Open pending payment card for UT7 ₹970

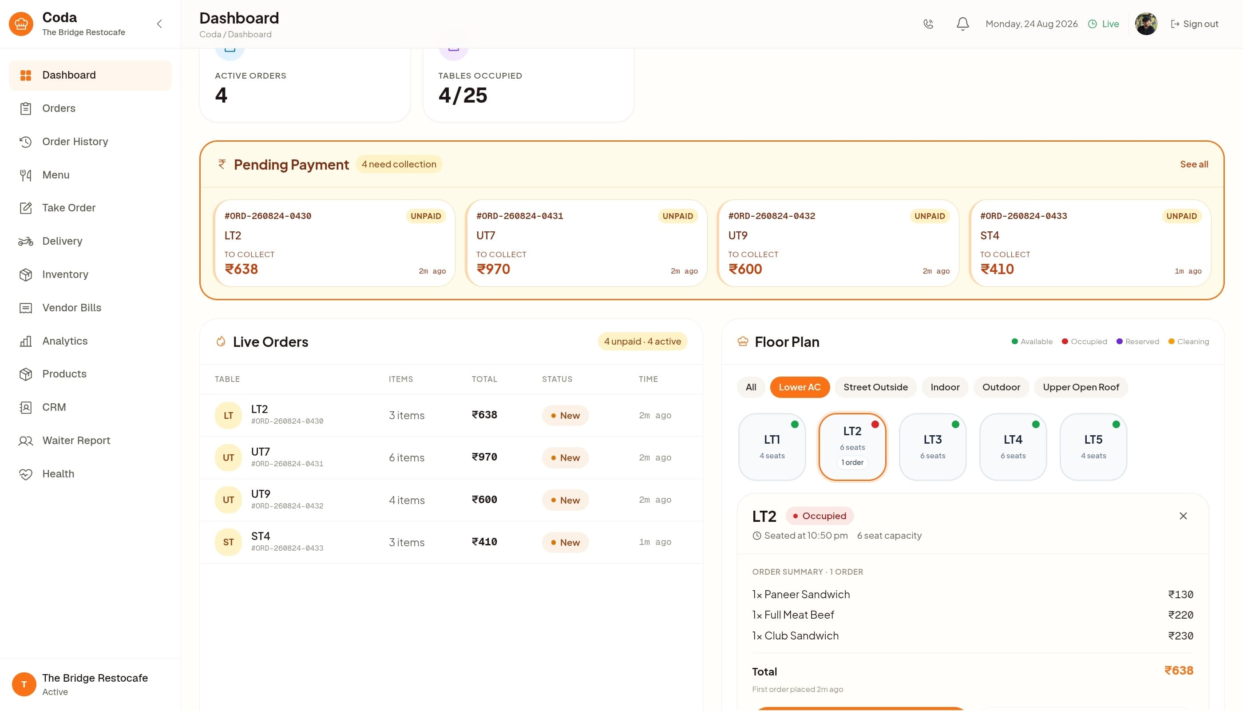pos(586,242)
